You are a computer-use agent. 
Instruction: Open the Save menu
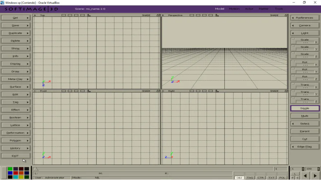coord(16,25)
